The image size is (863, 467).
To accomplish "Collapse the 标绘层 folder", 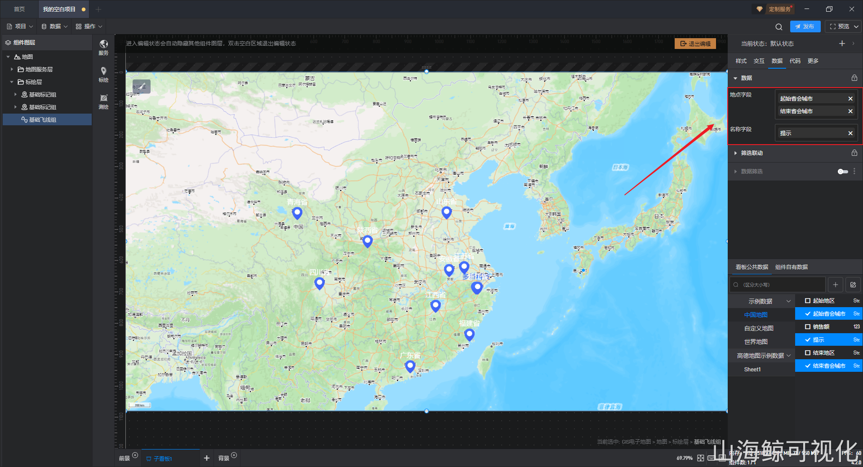I will pos(12,82).
